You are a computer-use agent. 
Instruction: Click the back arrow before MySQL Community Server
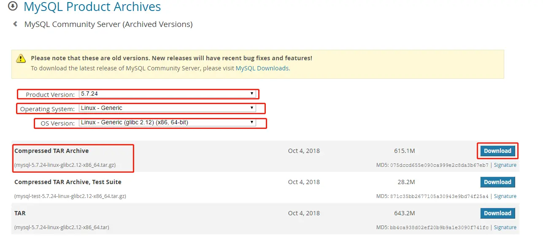click(15, 24)
